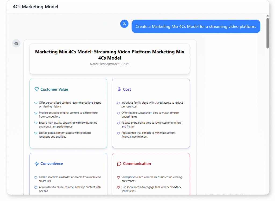
Task: Click the bullet icon beside free trial periods item
Action: tap(118, 133)
